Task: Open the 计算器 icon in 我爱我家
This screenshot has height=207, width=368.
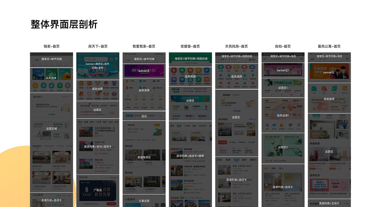Action: point(128,104)
